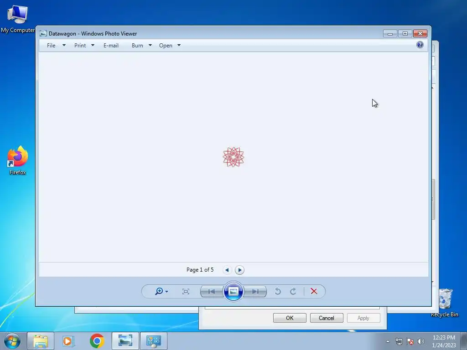The width and height of the screenshot is (467, 350).
Task: Show the Previous image
Action: tap(212, 291)
